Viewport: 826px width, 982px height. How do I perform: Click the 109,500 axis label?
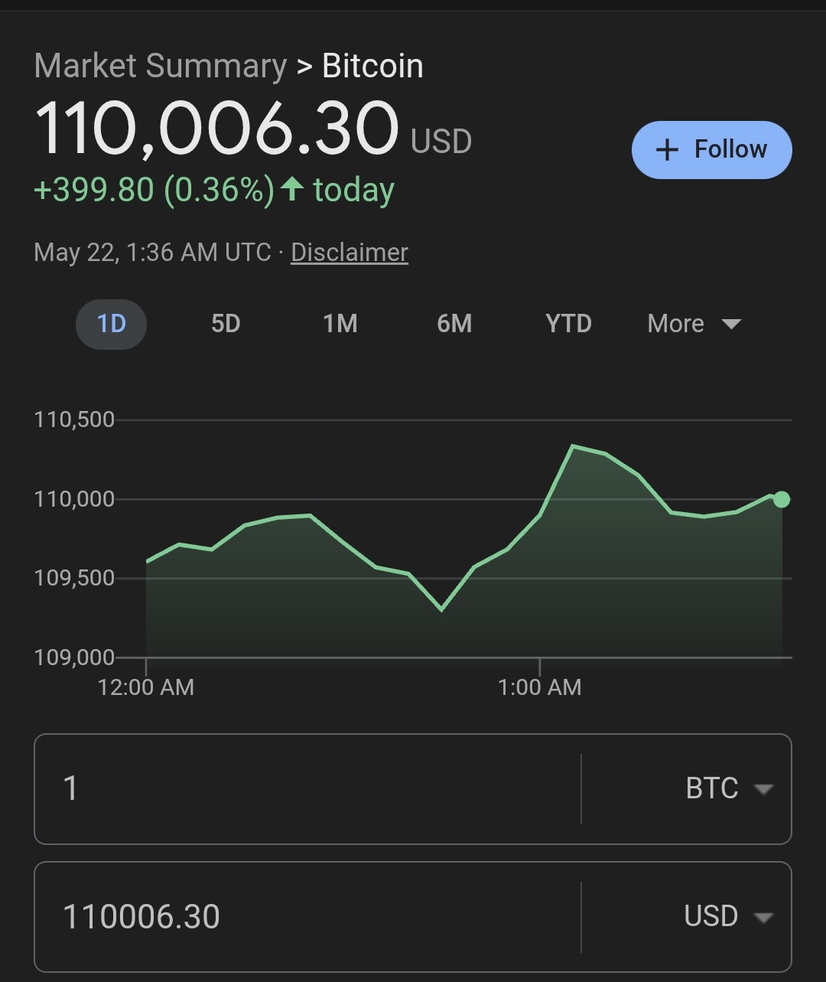coord(74,578)
